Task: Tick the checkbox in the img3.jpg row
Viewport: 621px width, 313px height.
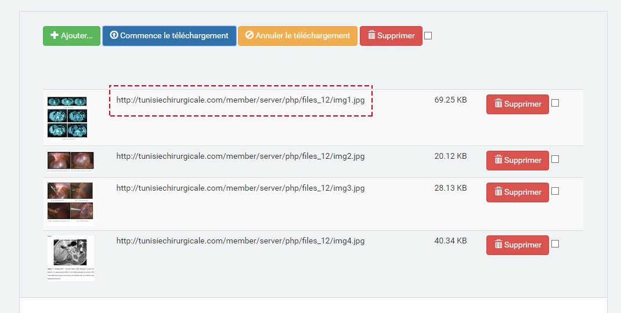Action: coord(555,191)
